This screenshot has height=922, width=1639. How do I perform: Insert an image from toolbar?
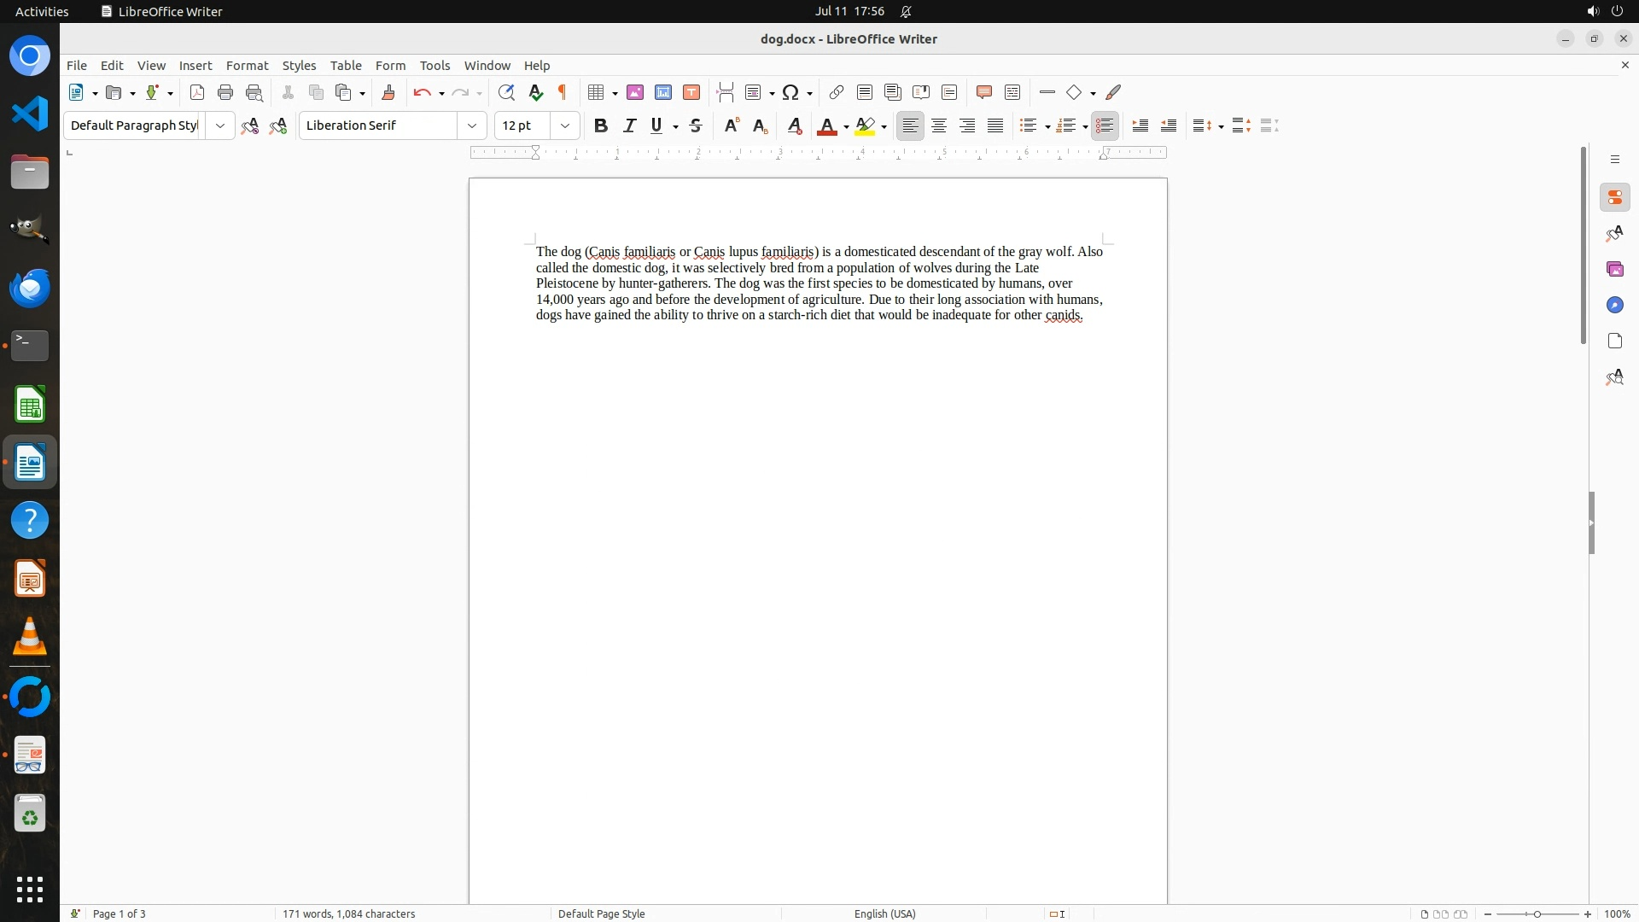pos(635,93)
